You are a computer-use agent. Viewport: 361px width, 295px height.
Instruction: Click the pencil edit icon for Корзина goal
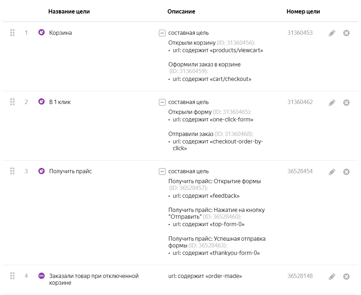point(332,33)
